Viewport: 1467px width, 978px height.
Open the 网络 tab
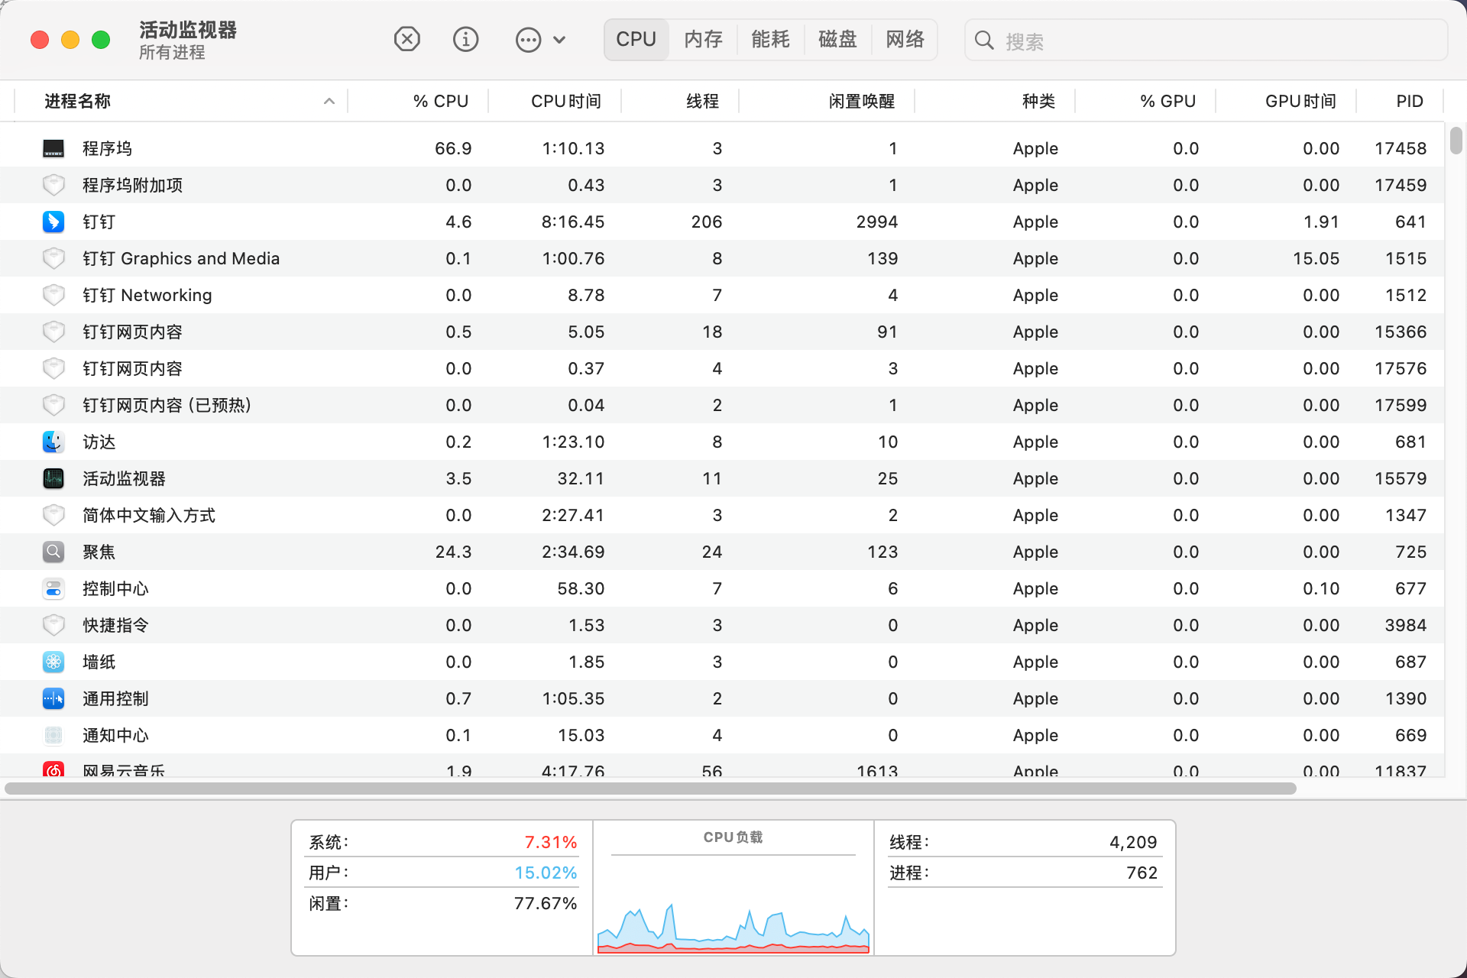[x=905, y=40]
